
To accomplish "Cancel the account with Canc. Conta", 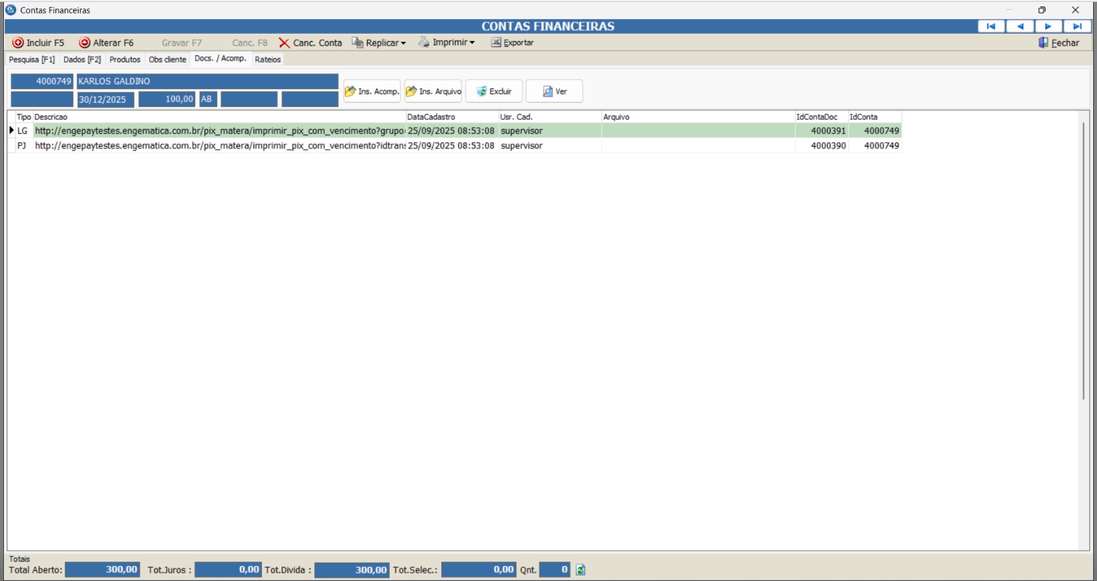I will pos(310,43).
